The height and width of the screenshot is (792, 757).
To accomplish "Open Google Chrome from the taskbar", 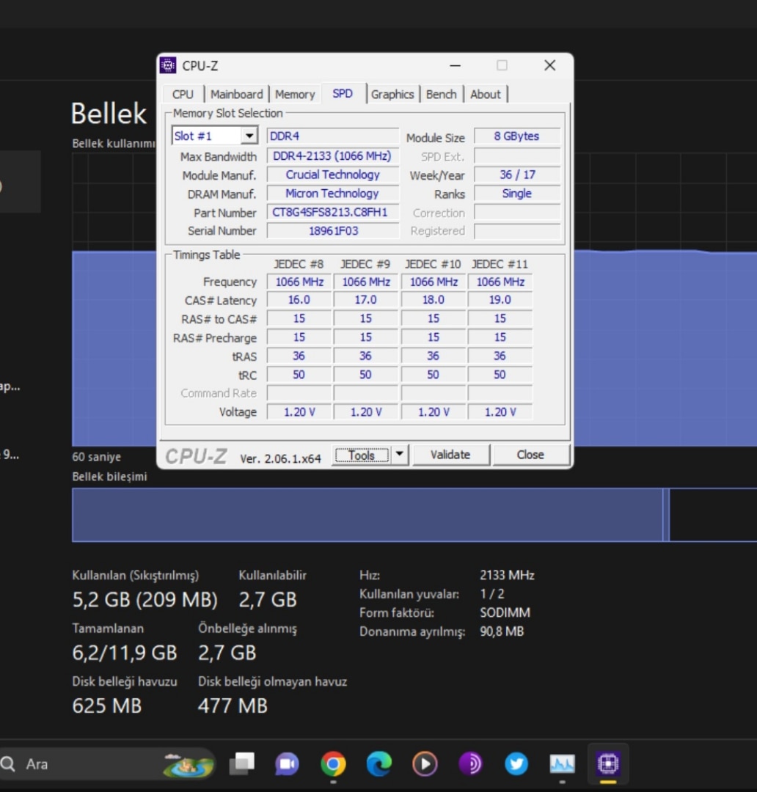I will point(333,764).
